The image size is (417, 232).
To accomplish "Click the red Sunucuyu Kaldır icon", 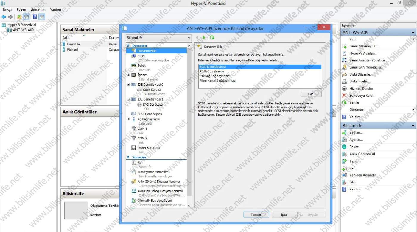I will (344, 96).
